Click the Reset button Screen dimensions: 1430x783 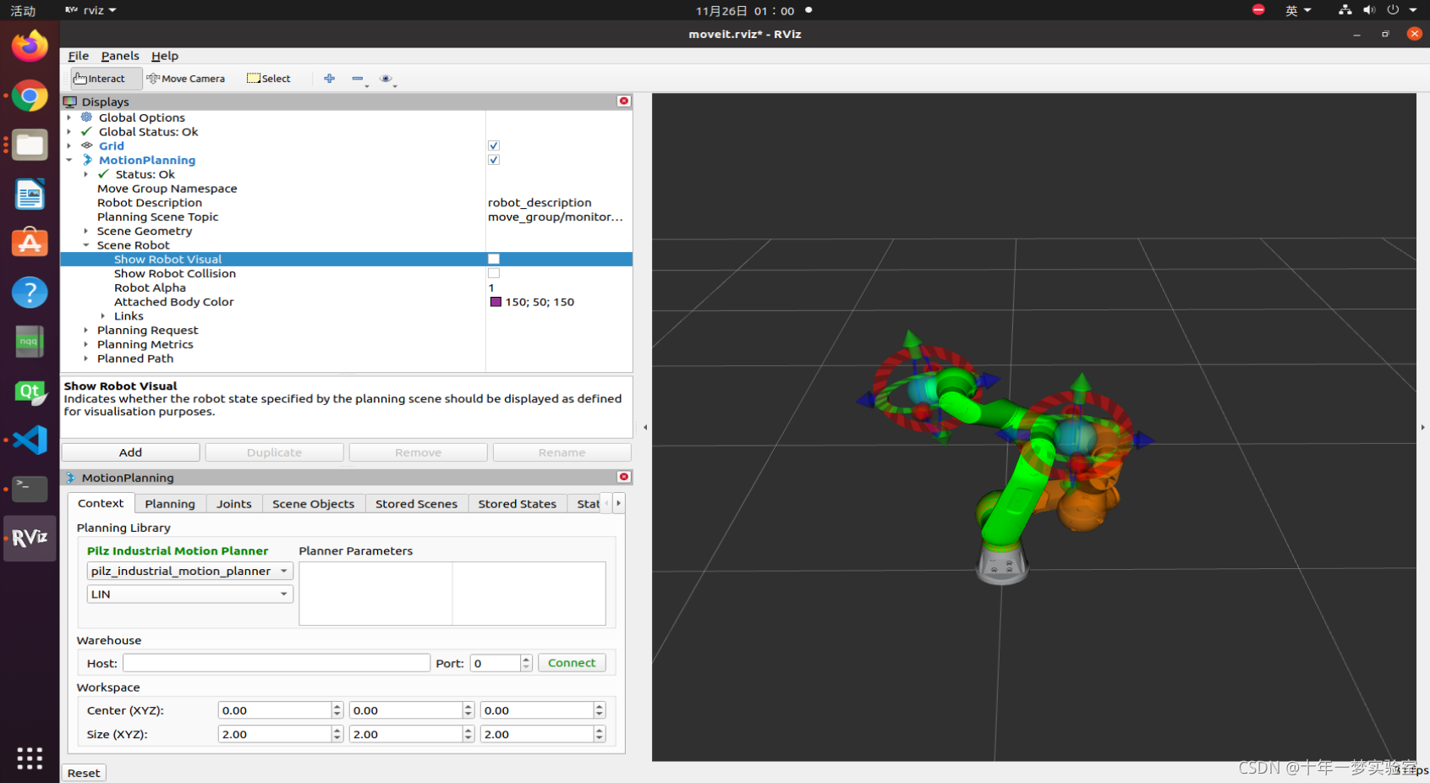[84, 773]
